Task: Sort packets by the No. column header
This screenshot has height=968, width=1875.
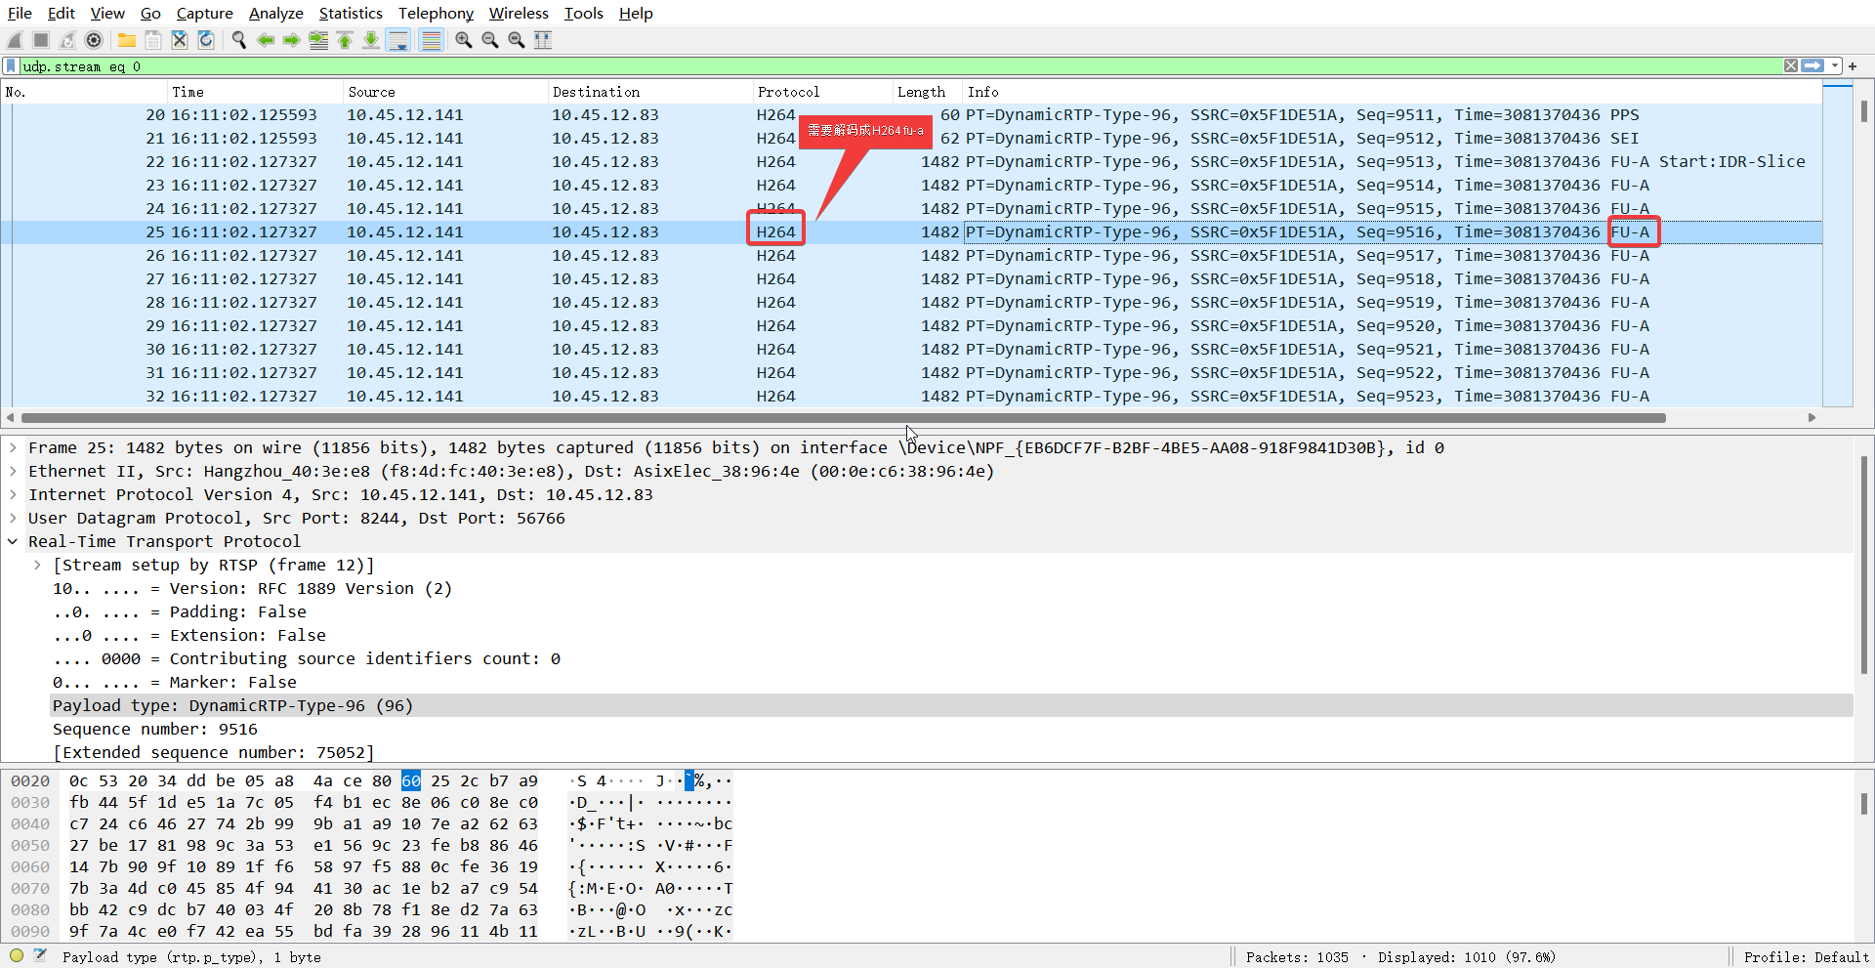Action: [x=84, y=92]
